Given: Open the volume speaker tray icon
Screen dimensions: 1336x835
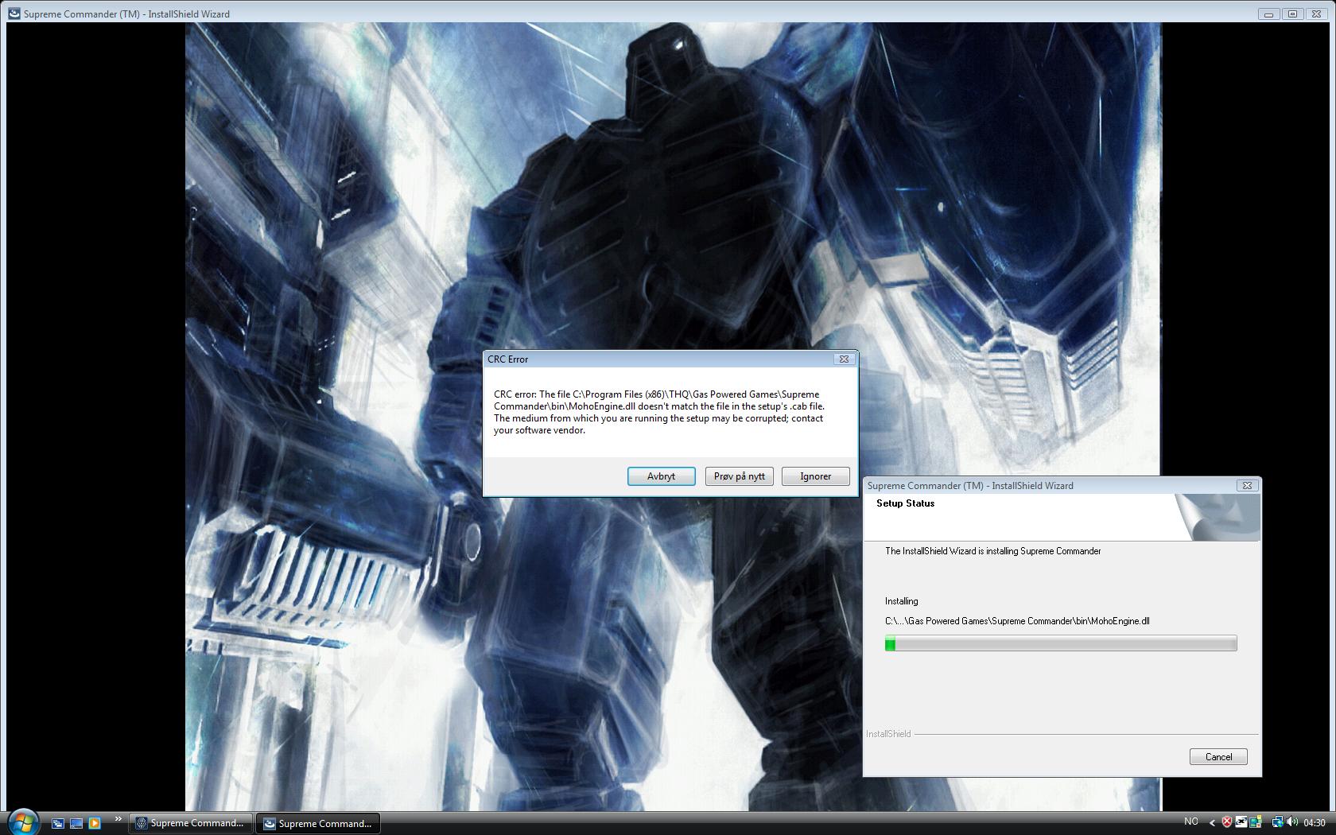Looking at the screenshot, I should (1292, 823).
